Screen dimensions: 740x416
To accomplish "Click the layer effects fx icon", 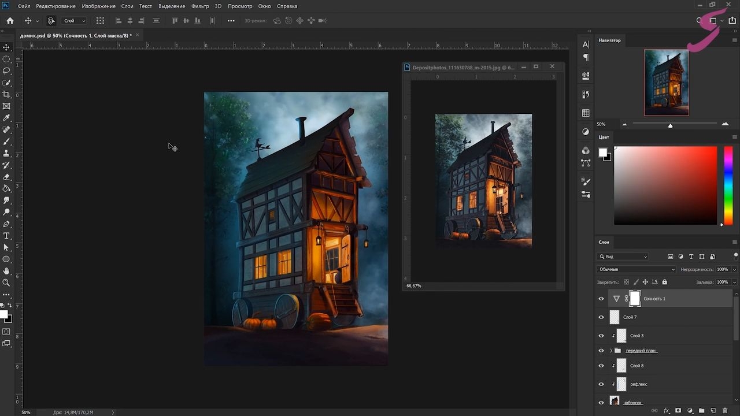I will coord(667,411).
